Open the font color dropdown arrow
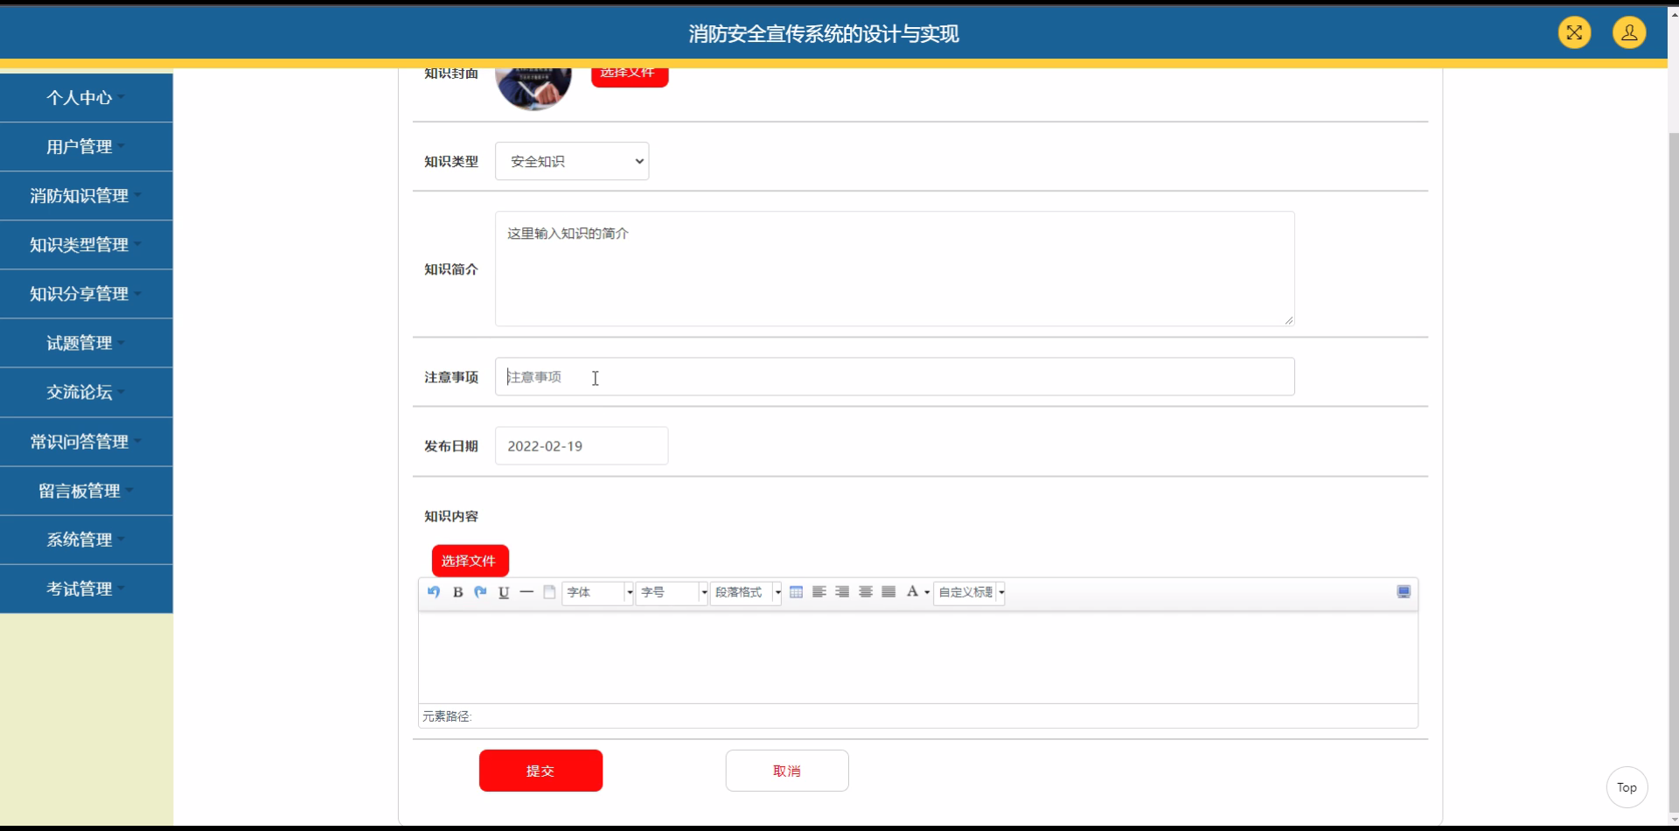The image size is (1679, 831). click(x=927, y=592)
